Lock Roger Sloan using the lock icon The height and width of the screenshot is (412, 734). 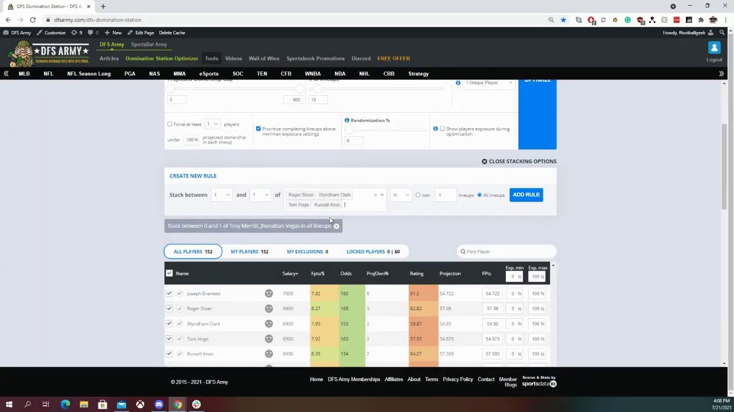coord(179,308)
